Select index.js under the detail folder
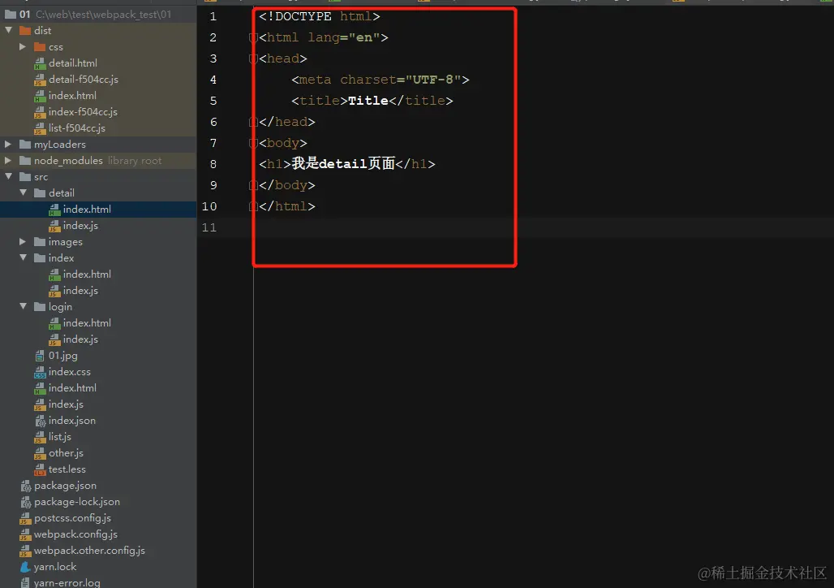834x588 pixels. [x=98, y=225]
